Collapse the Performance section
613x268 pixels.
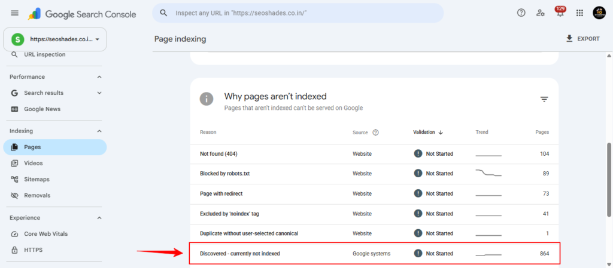(99, 77)
